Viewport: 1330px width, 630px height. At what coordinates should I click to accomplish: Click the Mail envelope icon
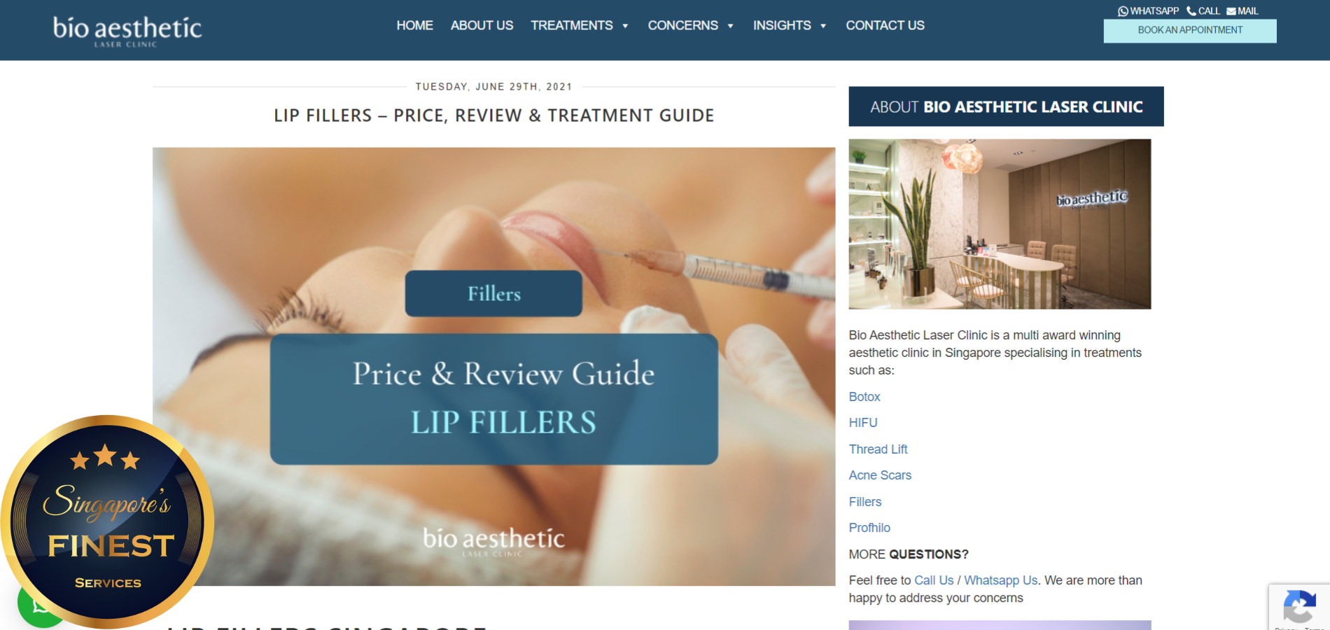tap(1231, 11)
